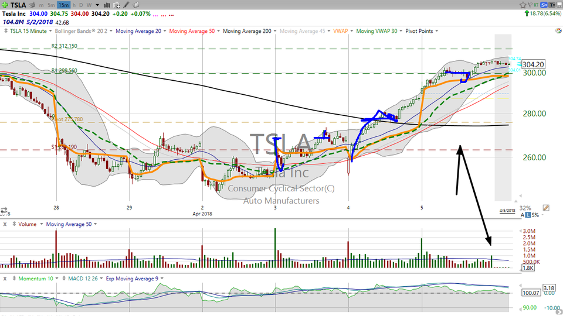
Task: Click the green plus add-chart icon
Action: click(5, 5)
